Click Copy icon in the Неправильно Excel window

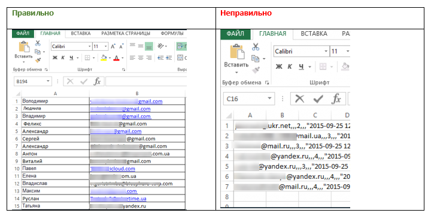click(x=255, y=59)
